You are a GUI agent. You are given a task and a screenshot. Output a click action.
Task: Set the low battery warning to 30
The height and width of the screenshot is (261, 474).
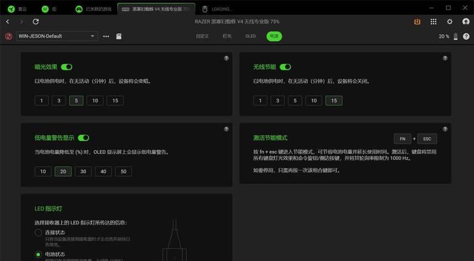[x=83, y=172]
